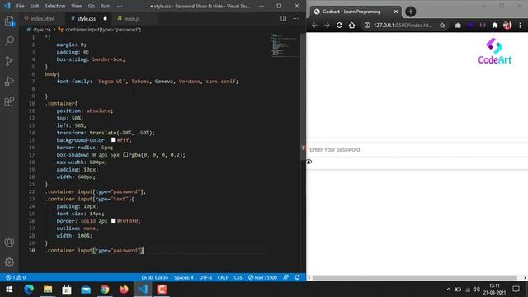This screenshot has width=528, height=297.
Task: Open Firefox from taskbar
Action: tap(124, 290)
